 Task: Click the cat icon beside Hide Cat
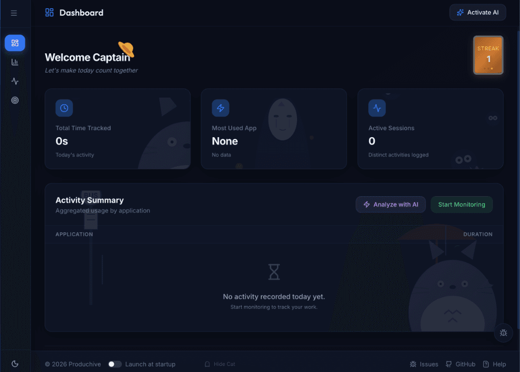coord(207,364)
